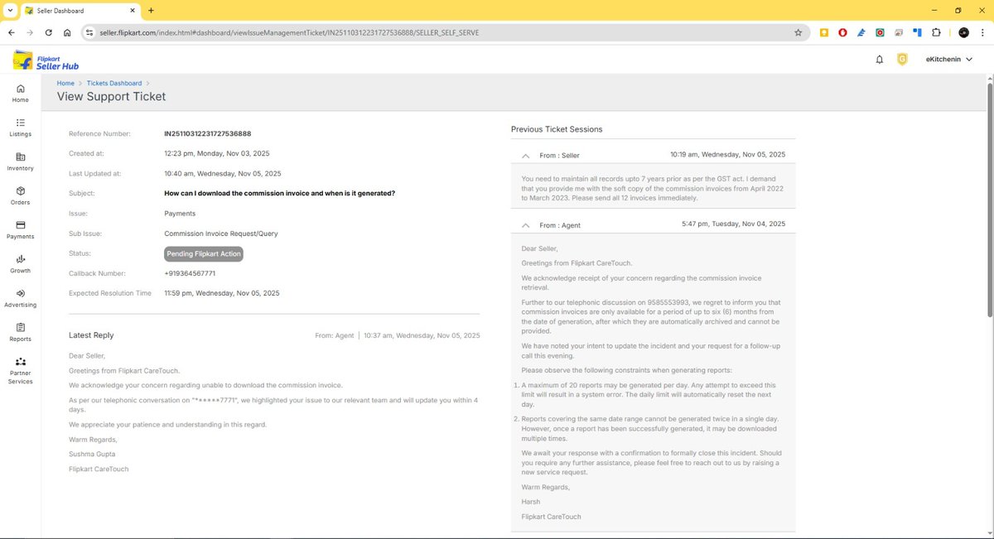Open the tab search dropdown arrow
994x539 pixels.
8,10
